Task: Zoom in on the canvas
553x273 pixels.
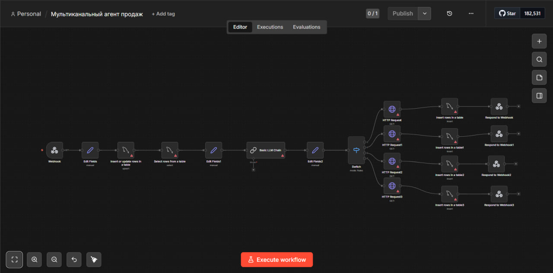Action: 35,260
